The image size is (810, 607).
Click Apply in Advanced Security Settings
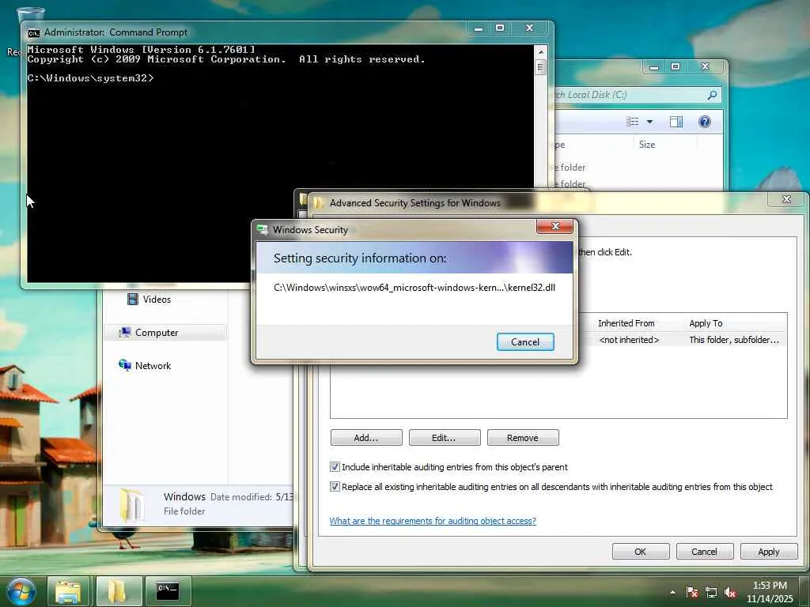click(x=768, y=551)
